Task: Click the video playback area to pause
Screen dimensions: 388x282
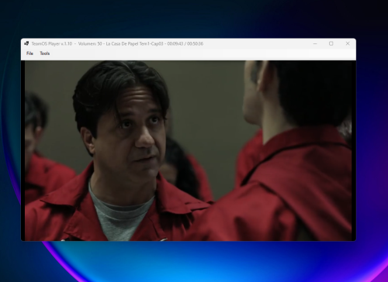Action: click(x=189, y=150)
